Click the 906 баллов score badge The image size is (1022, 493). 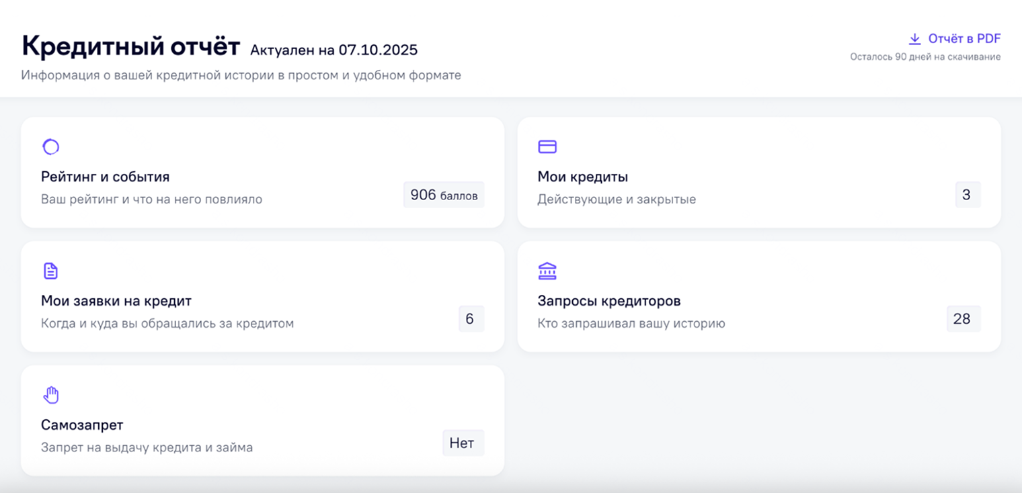tap(444, 195)
